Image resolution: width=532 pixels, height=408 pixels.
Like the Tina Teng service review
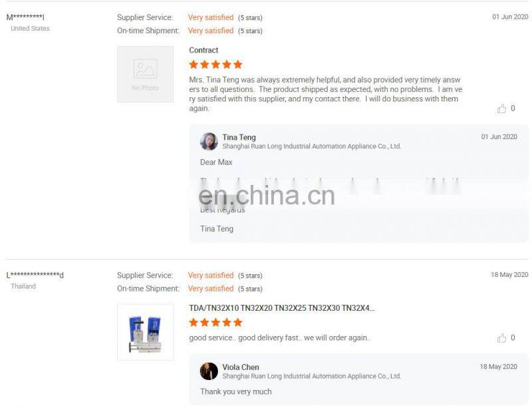tap(501, 108)
